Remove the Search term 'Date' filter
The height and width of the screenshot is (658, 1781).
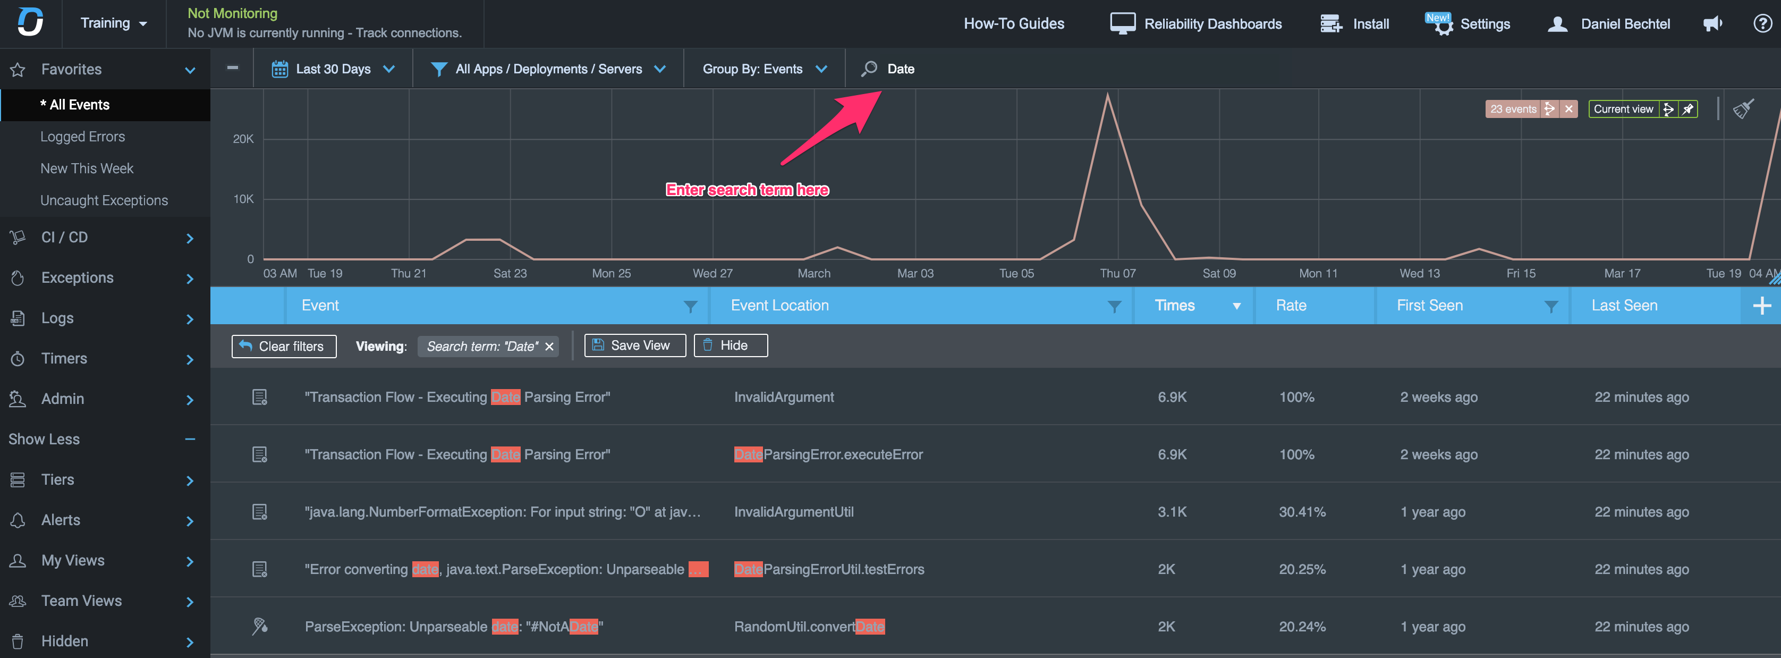tap(549, 347)
